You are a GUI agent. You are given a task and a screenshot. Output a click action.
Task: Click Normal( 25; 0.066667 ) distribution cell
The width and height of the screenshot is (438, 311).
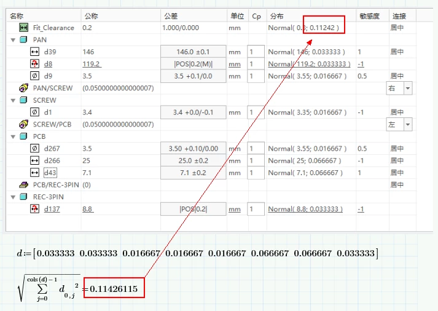point(305,160)
